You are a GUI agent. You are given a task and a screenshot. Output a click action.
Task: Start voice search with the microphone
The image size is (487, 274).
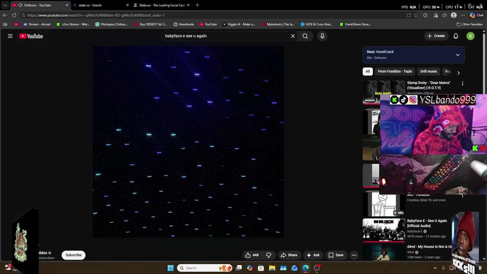pos(322,36)
